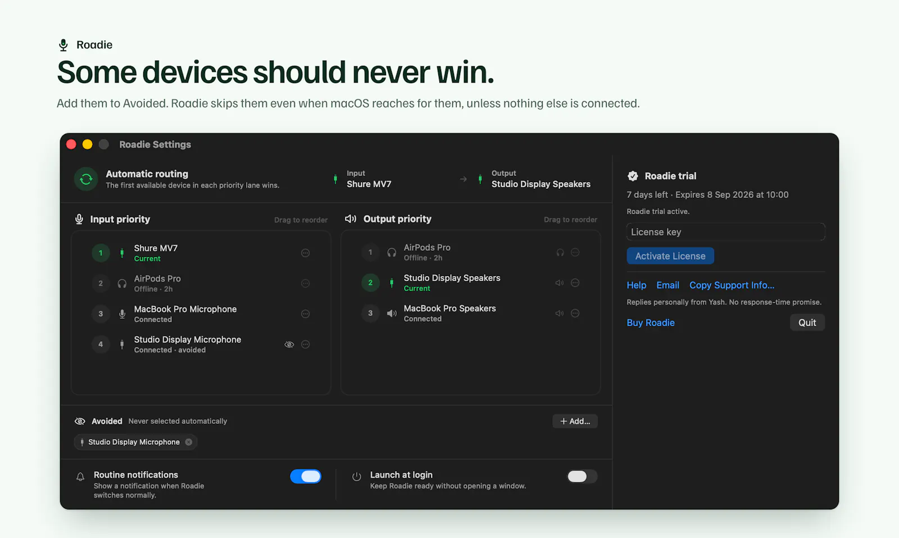Click headphones icon of AirPods Pro input row

pyautogui.click(x=122, y=283)
